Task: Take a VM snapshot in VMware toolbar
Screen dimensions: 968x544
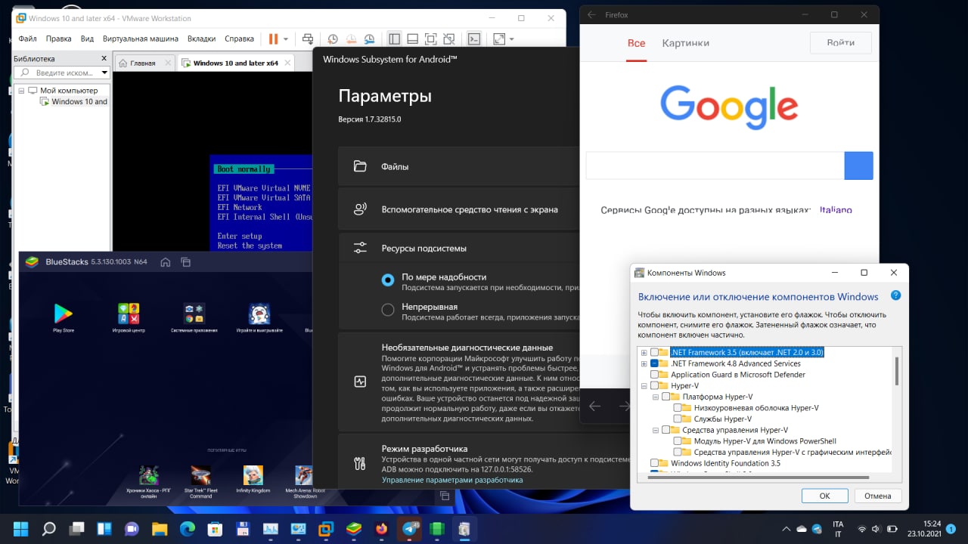Action: pos(333,39)
